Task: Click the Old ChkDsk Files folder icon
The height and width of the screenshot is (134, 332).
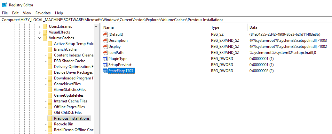Action: 50,112
